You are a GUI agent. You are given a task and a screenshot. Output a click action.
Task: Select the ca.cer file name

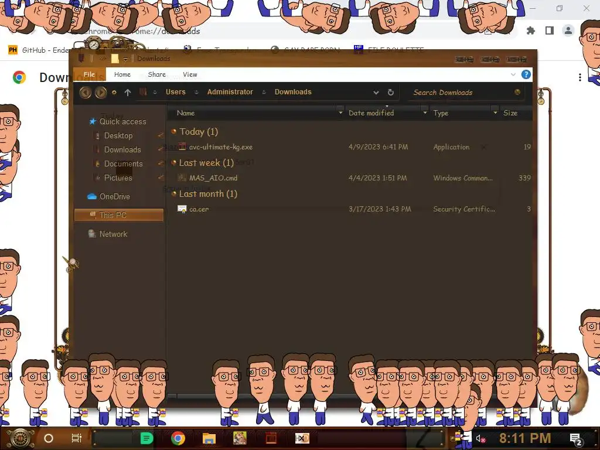199,209
